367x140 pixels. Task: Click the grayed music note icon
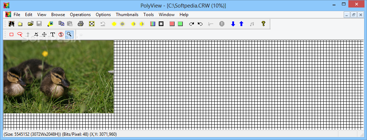(252, 24)
